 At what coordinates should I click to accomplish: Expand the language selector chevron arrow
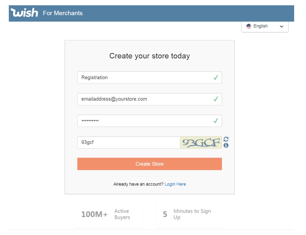[282, 27]
